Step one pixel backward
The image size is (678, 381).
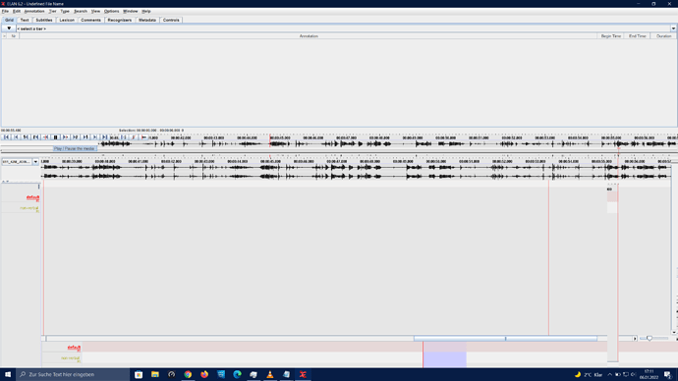tap(45, 136)
